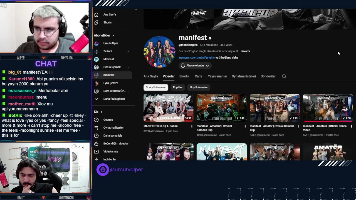This screenshot has height=200, width=356.
Task: Switch to the Yayınlananlar channel tab
Action: click(x=217, y=76)
